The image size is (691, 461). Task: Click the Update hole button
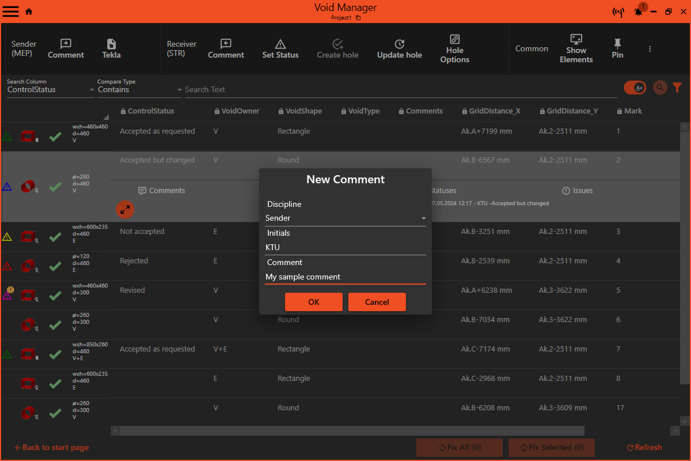[x=399, y=49]
